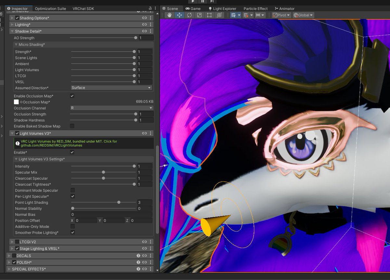Screen dimensions: 390x280
Task: Click help icon on DECALS header
Action: pos(138,256)
